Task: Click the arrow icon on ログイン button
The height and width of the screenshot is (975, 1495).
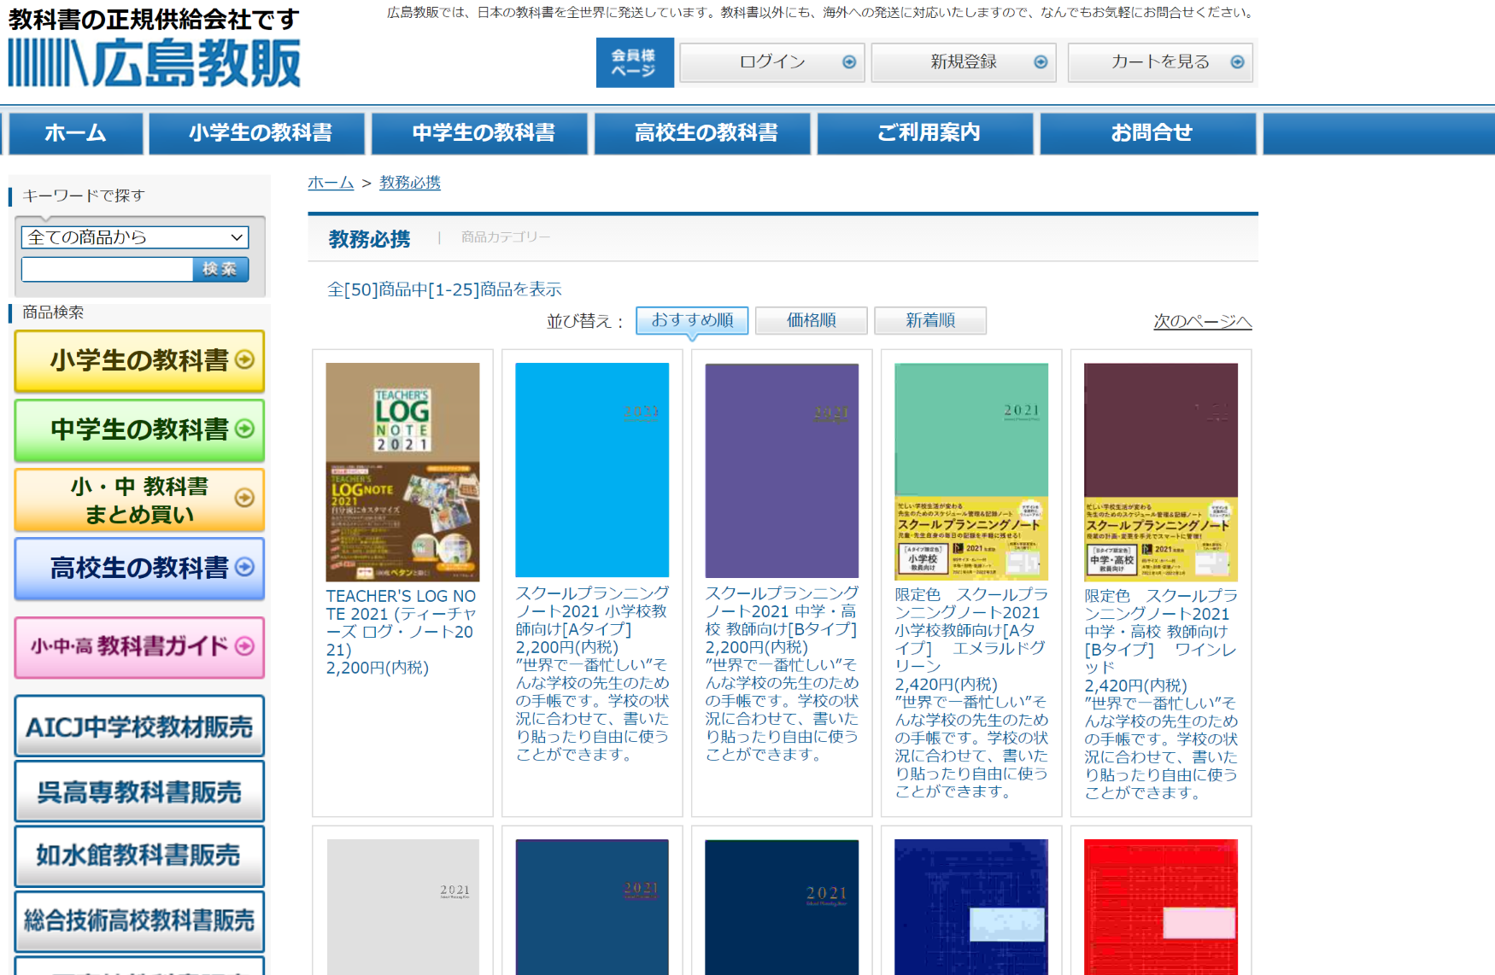Action: click(849, 62)
